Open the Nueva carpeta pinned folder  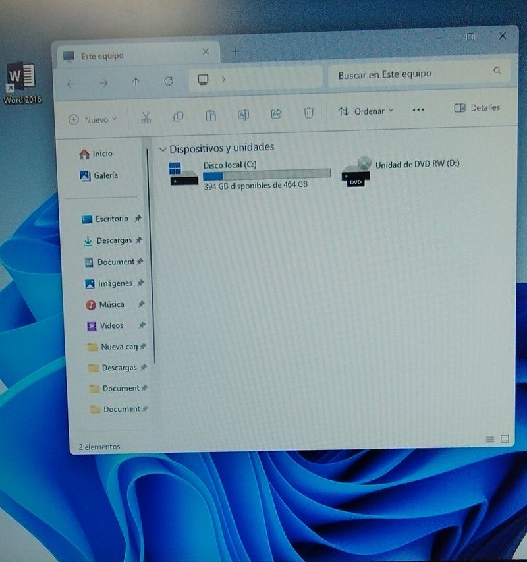(x=113, y=347)
